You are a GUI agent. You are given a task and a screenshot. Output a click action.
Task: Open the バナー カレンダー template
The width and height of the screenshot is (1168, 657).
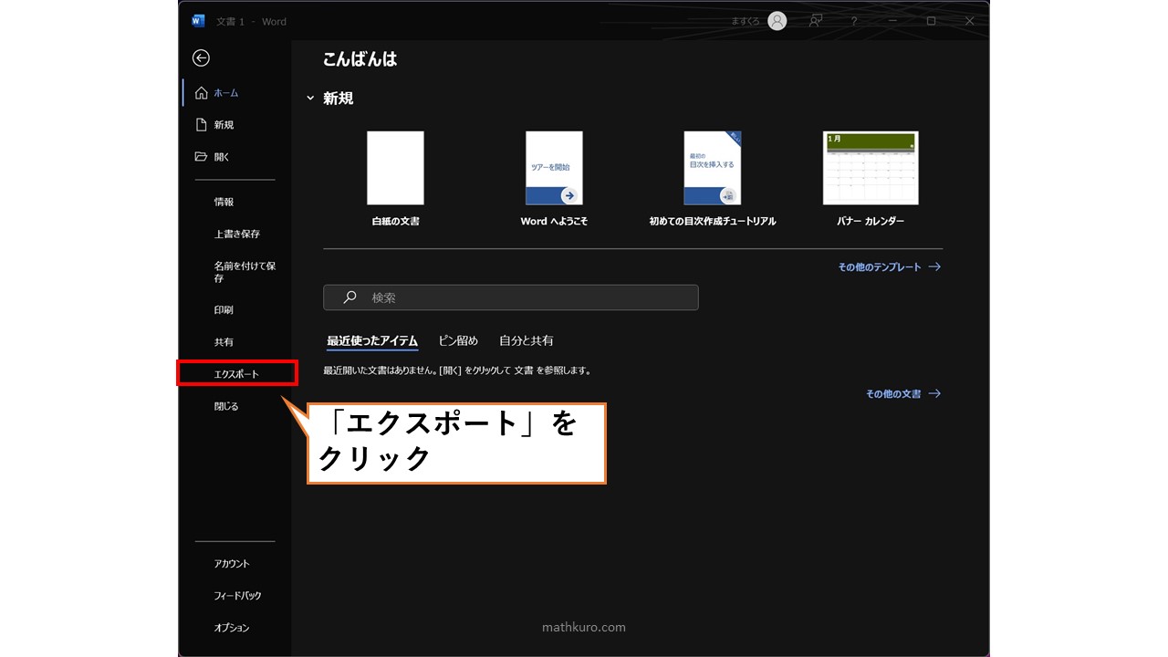pyautogui.click(x=871, y=168)
